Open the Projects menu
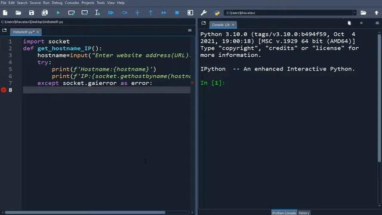The image size is (382, 215). 88,2
